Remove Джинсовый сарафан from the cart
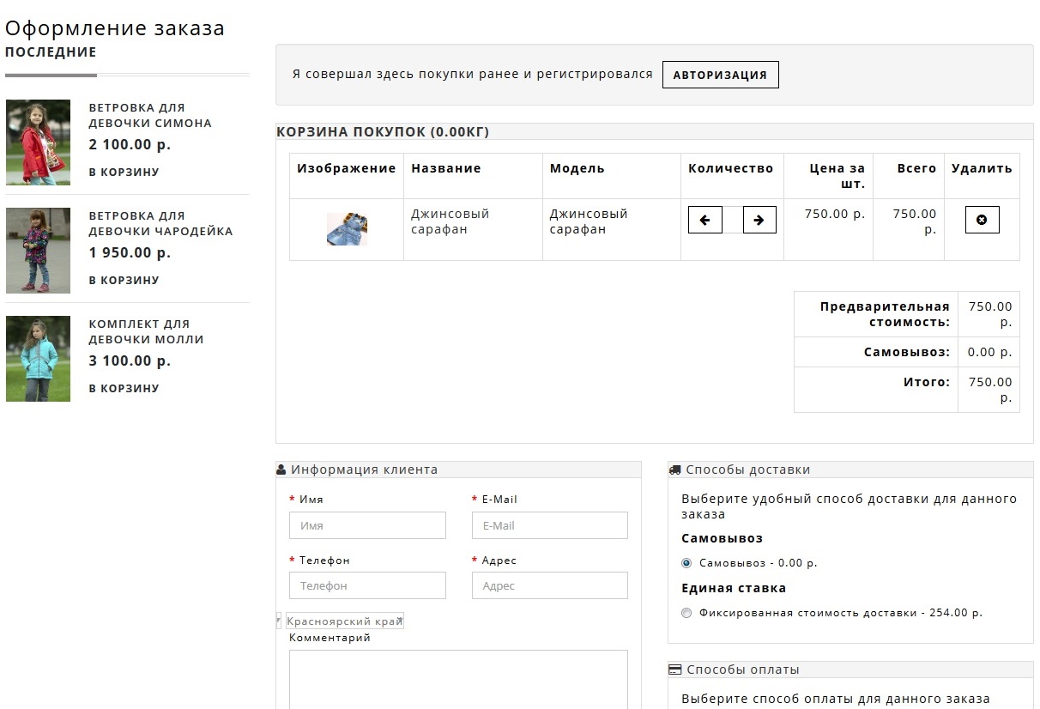 click(982, 220)
